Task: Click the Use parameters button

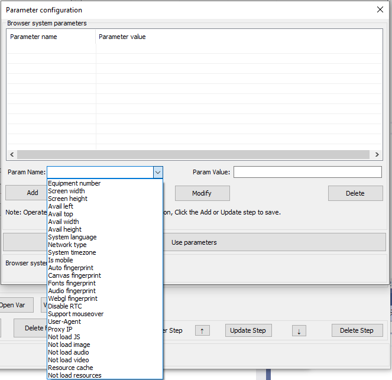Action: tap(194, 242)
